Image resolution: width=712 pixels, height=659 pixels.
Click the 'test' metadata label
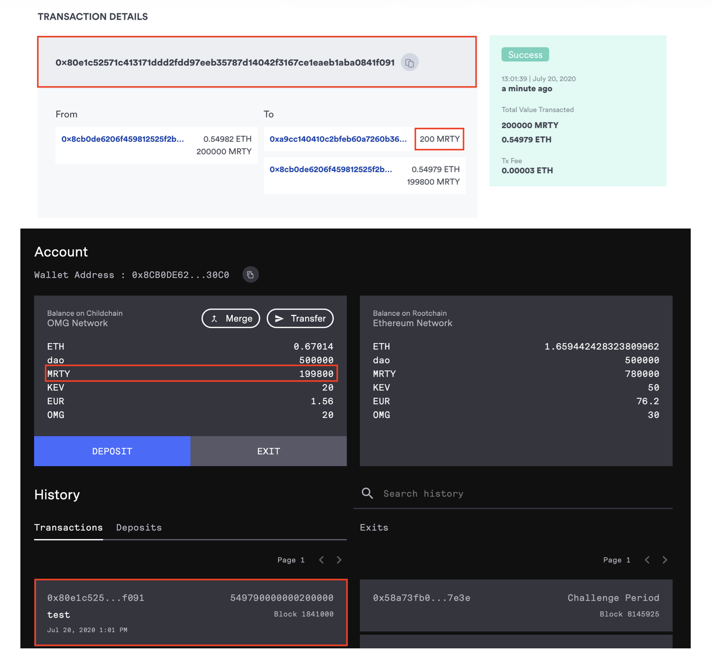coord(59,615)
